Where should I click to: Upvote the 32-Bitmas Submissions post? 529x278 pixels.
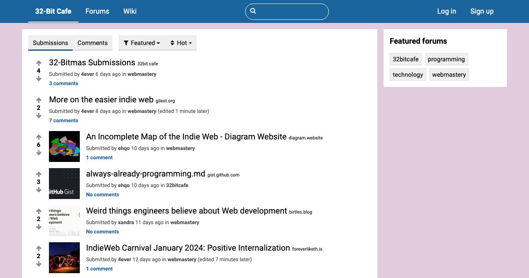[38, 63]
